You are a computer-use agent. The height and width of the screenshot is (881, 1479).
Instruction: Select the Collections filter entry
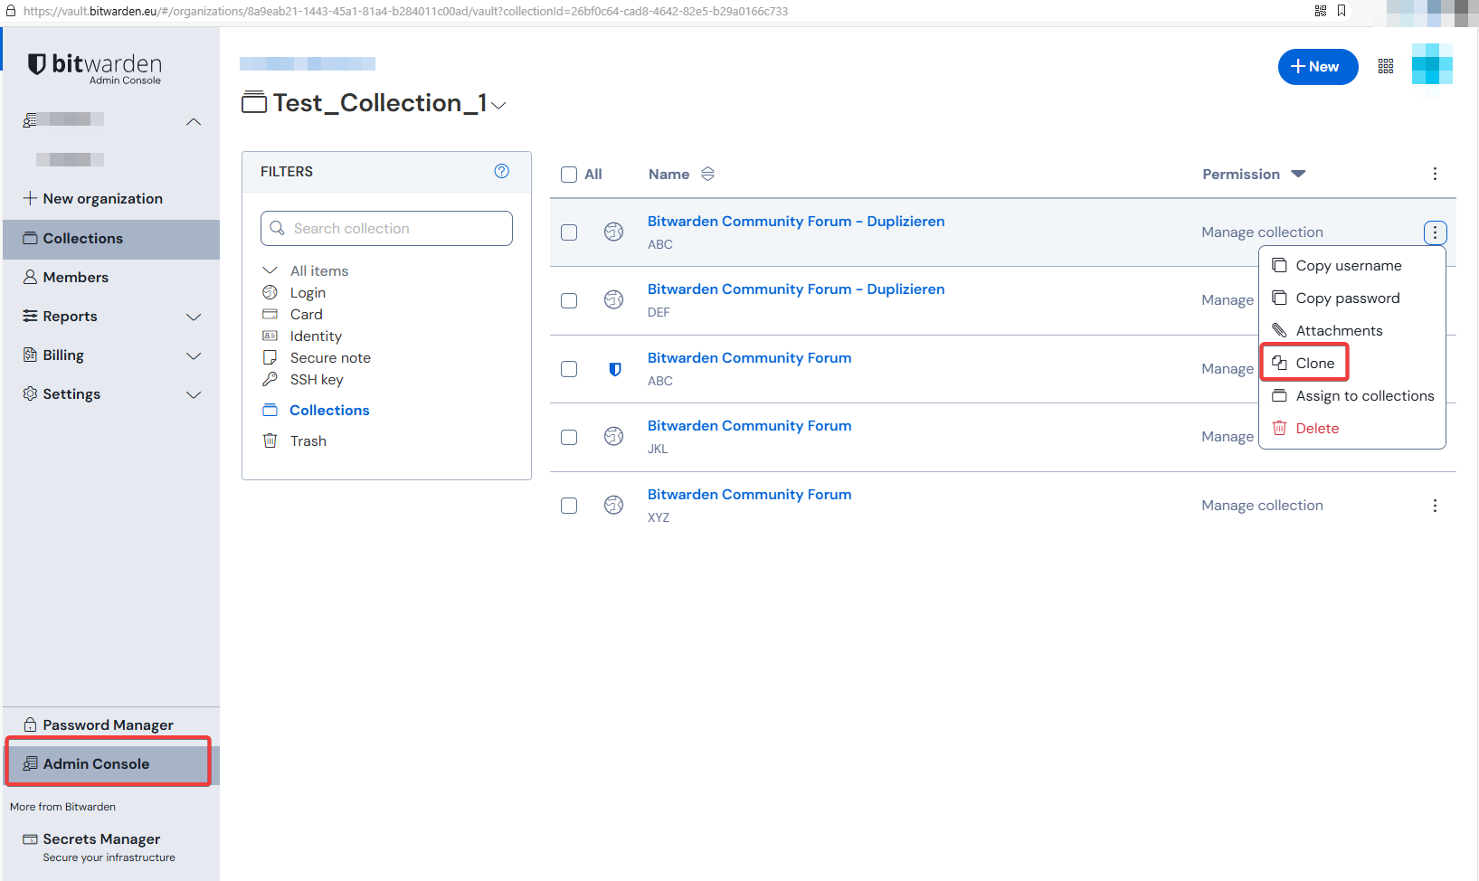[x=329, y=411]
